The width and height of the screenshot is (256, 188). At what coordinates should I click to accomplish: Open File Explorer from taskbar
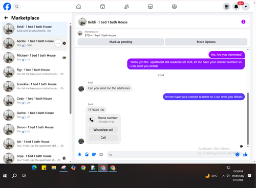[54, 168]
